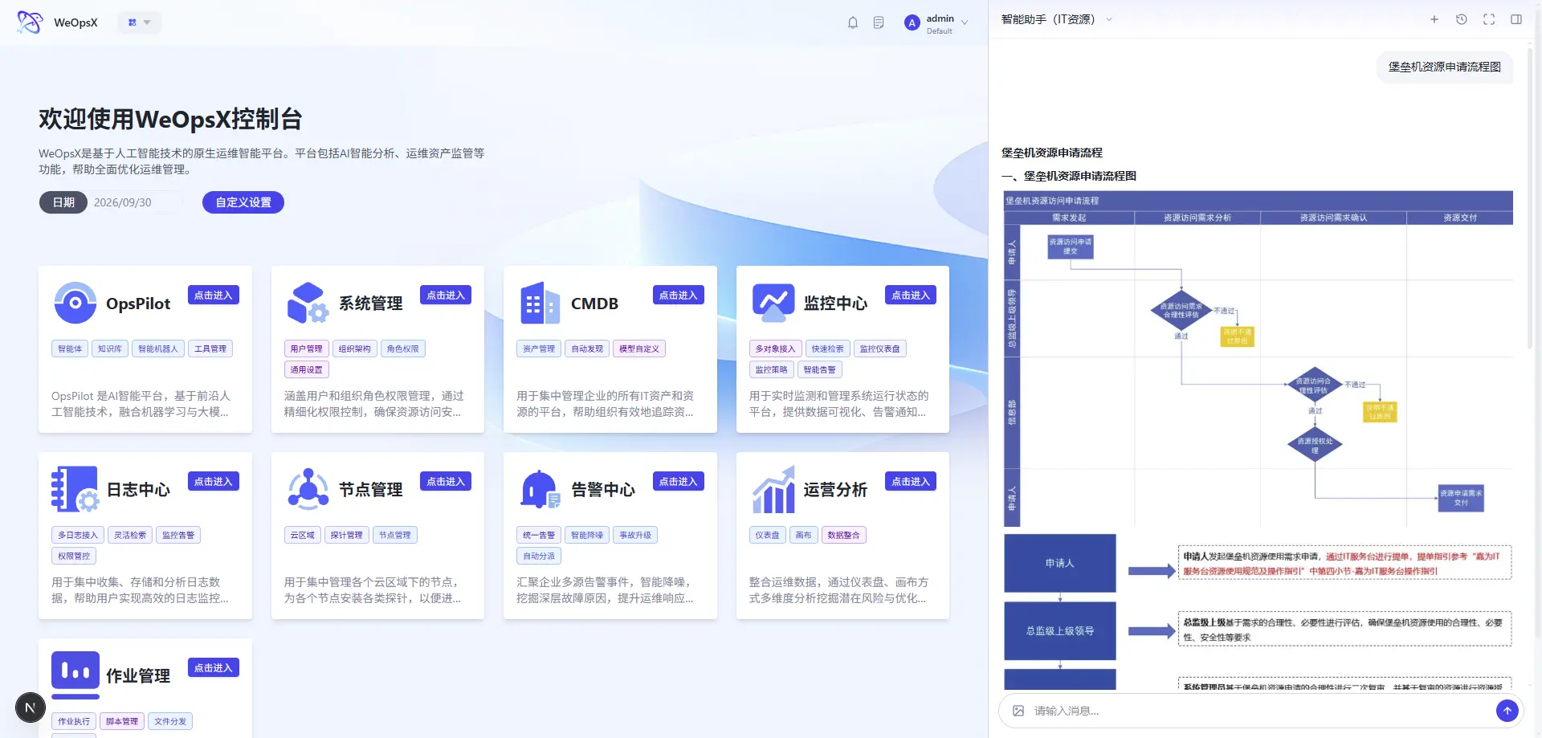Viewport: 1542px width, 738px height.
Task: Open the flowchart image thumbnail
Action: pyautogui.click(x=1258, y=358)
